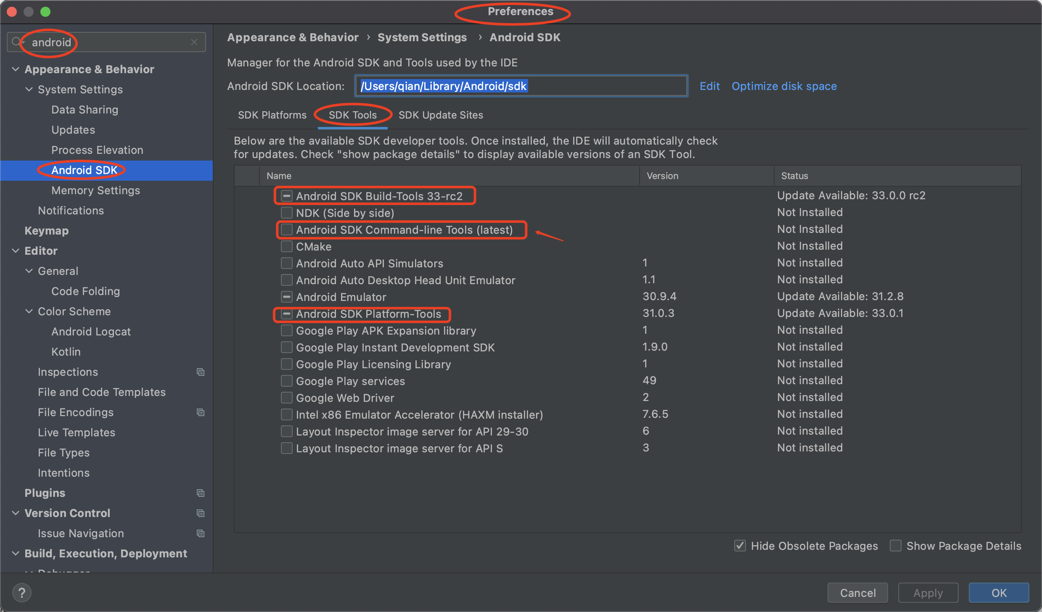Select Google Play APK Expansion library checkbox
Viewport: 1042px width, 612px height.
tap(287, 330)
